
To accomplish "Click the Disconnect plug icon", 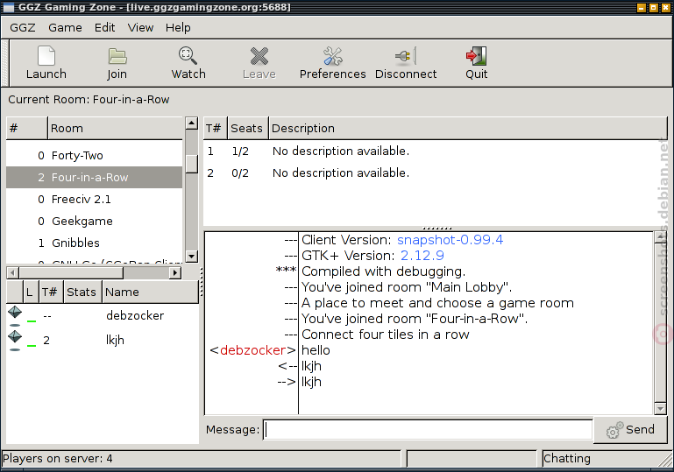I will (x=405, y=56).
